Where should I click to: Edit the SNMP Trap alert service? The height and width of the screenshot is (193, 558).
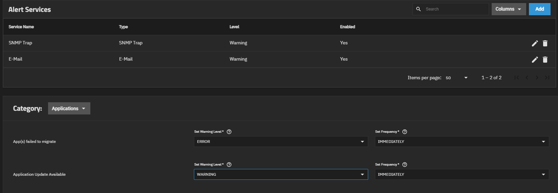(x=535, y=43)
